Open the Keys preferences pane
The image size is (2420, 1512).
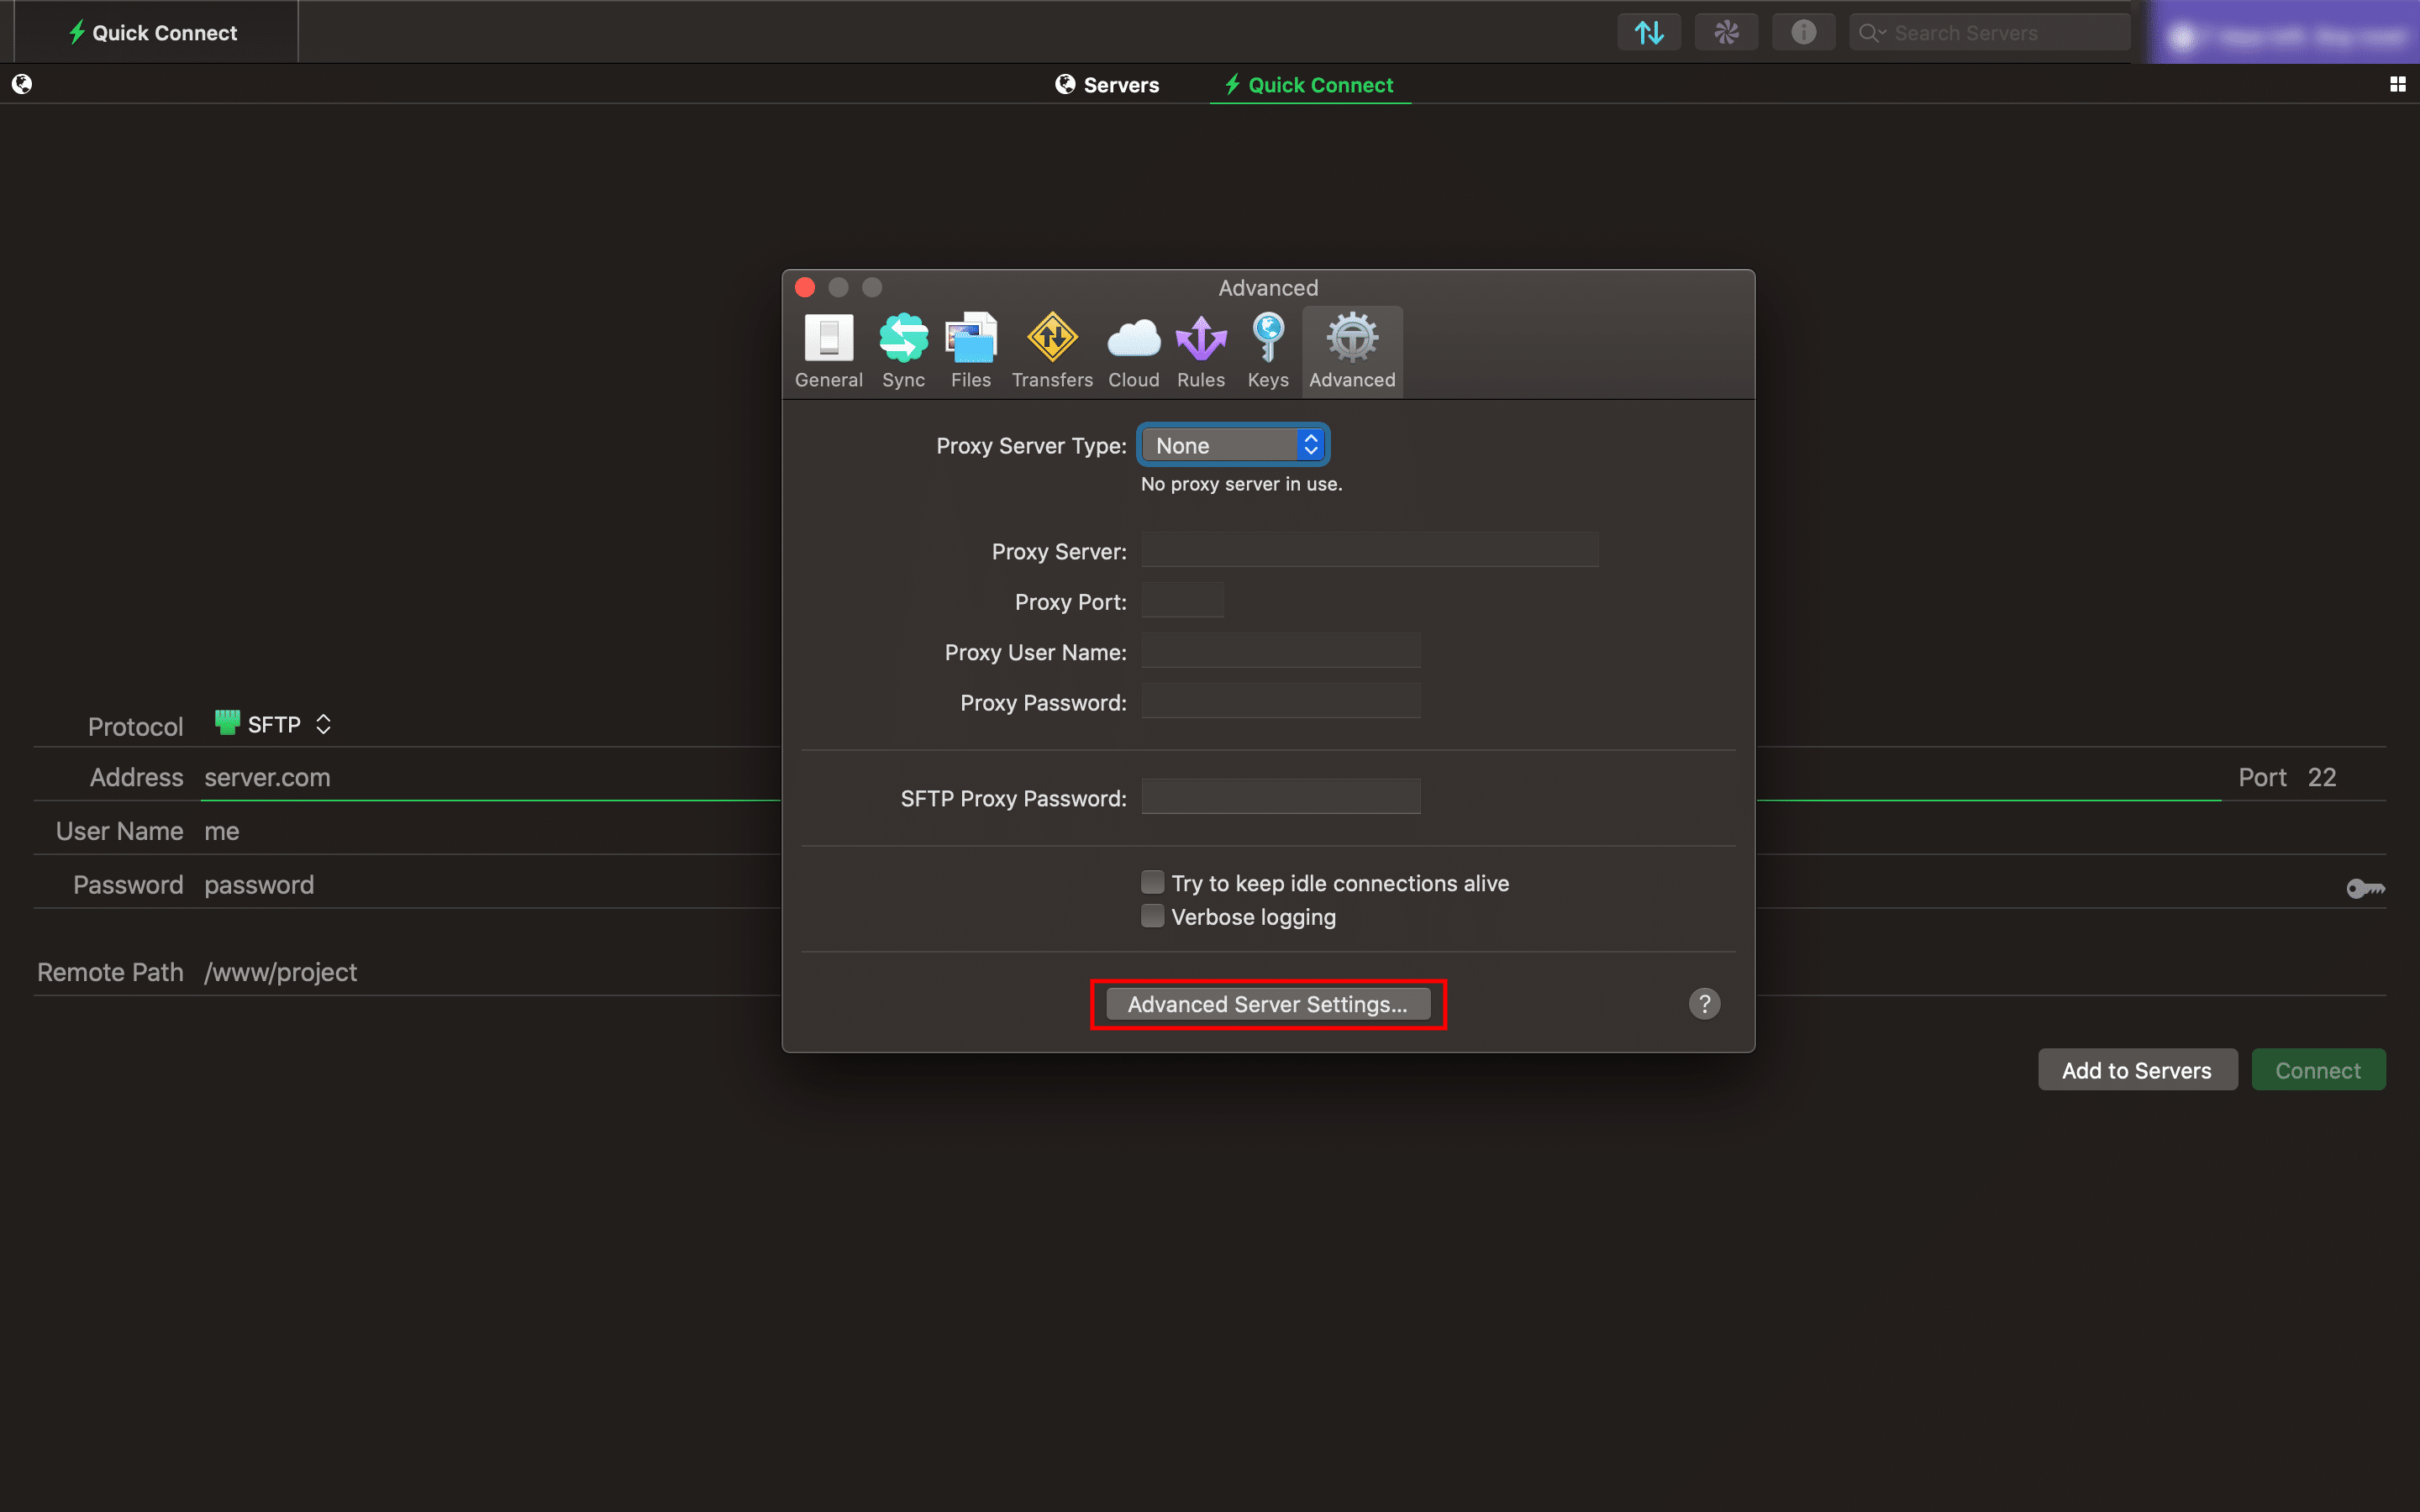[x=1267, y=351]
